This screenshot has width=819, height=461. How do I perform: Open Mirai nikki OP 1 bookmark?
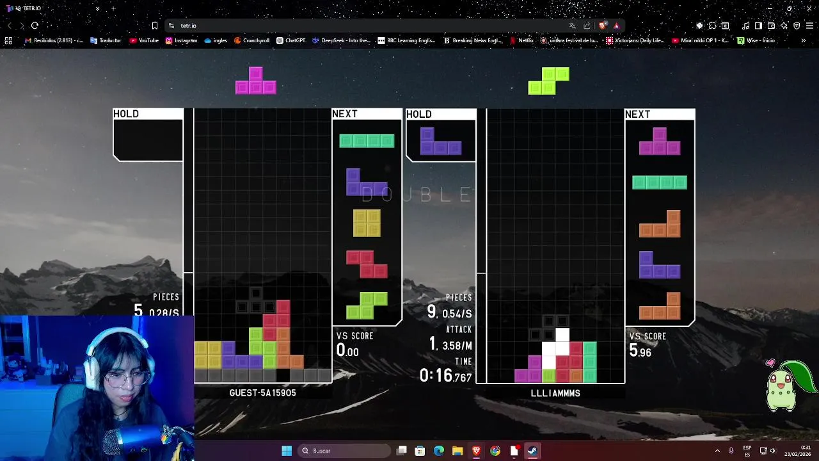[700, 40]
